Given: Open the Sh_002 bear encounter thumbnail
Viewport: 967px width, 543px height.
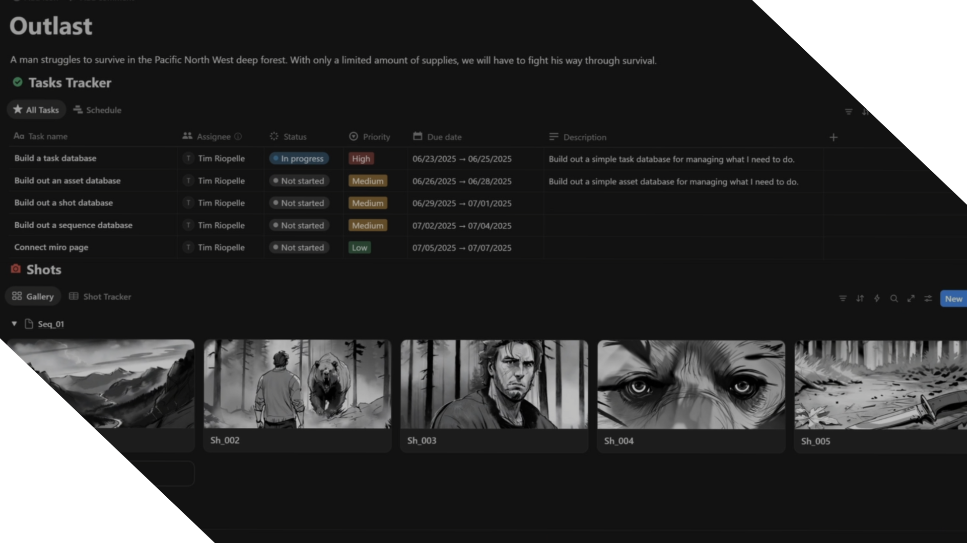Looking at the screenshot, I should pyautogui.click(x=297, y=384).
